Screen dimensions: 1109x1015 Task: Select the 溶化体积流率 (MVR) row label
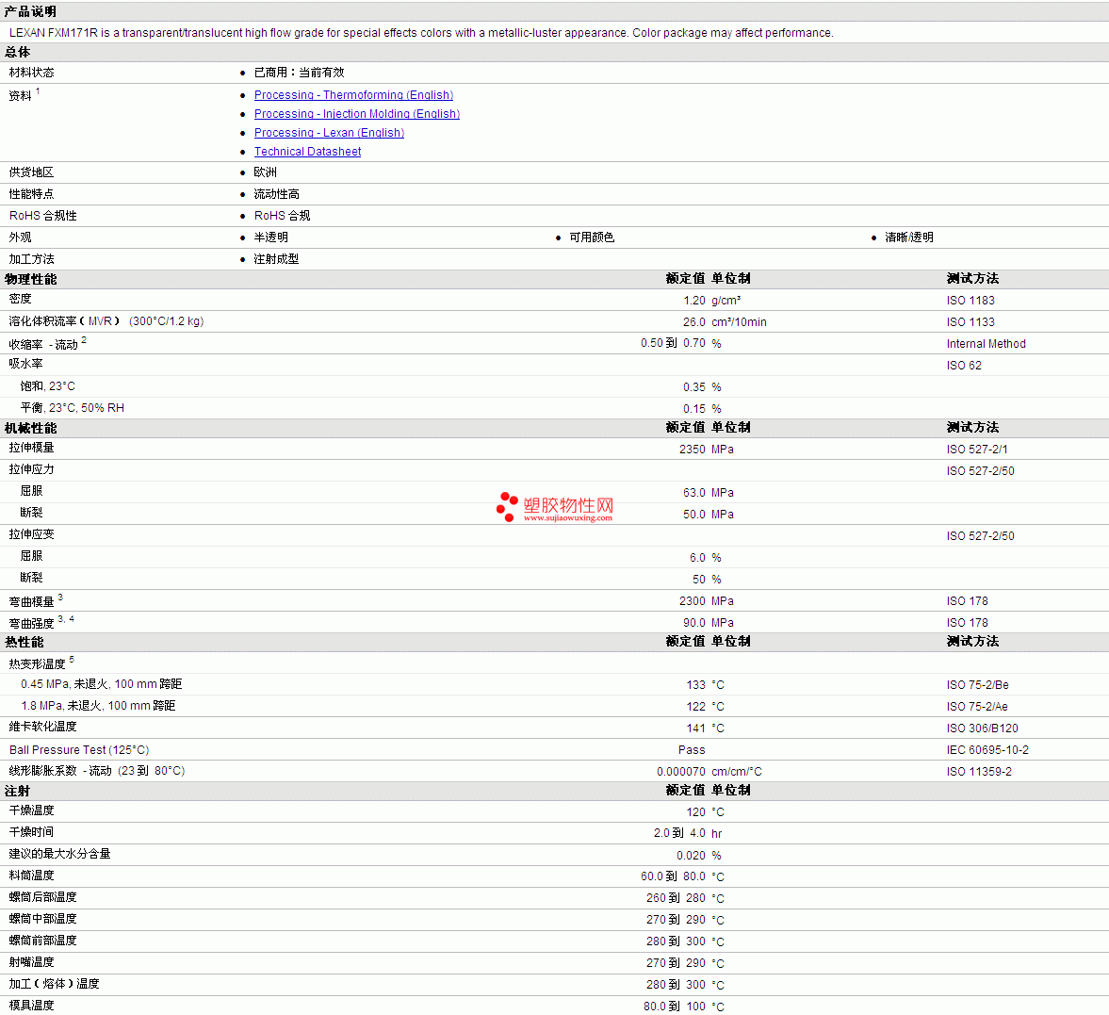coord(106,321)
